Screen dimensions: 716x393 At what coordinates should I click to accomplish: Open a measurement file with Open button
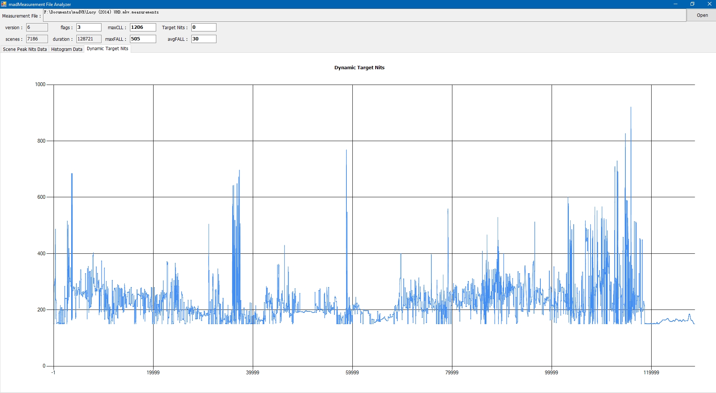702,15
